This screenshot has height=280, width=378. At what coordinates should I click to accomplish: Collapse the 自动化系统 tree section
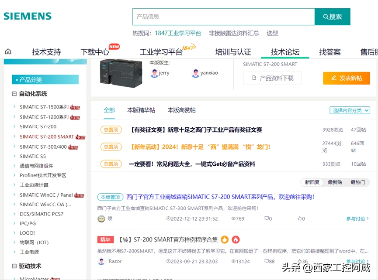coord(14,94)
